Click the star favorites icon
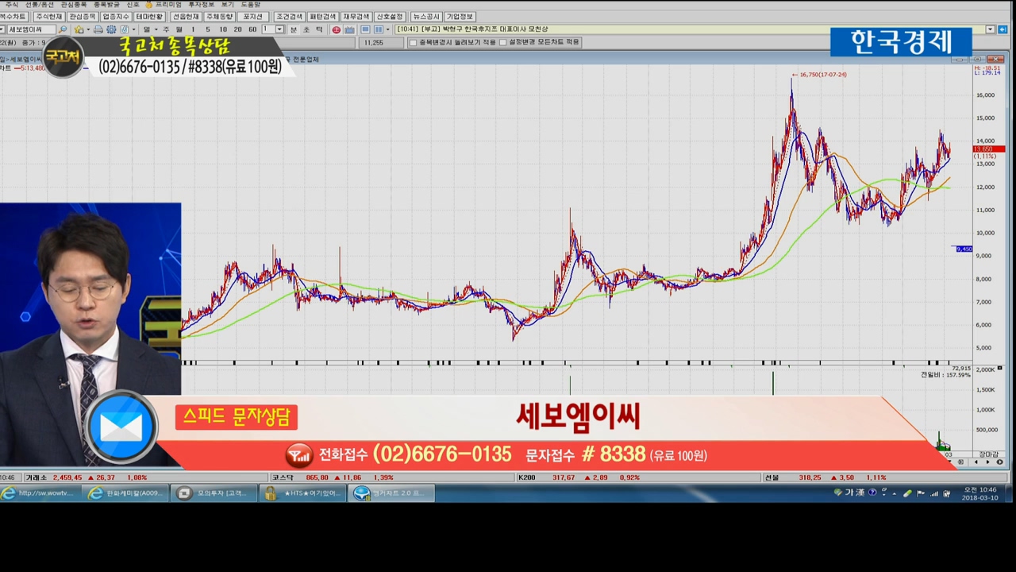The height and width of the screenshot is (572, 1016). click(79, 29)
